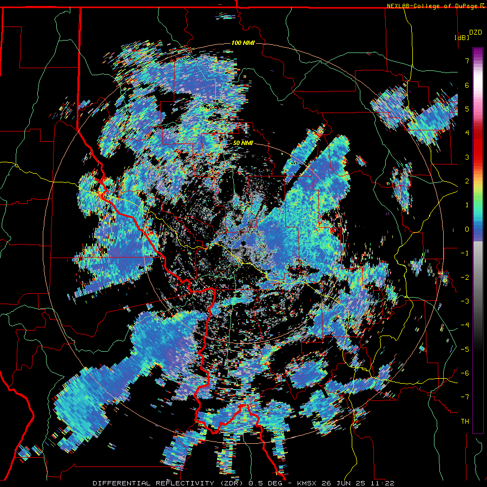Click the DIFFERENTIAL REFLECTIVITY (ZDR) caption text
The width and height of the screenshot is (487, 487).
coord(169,483)
